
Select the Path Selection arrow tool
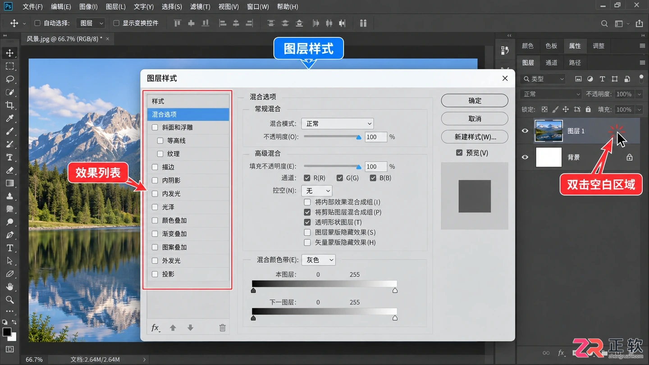pyautogui.click(x=9, y=261)
